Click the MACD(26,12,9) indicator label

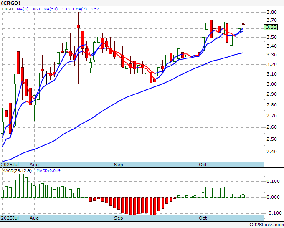(17, 171)
